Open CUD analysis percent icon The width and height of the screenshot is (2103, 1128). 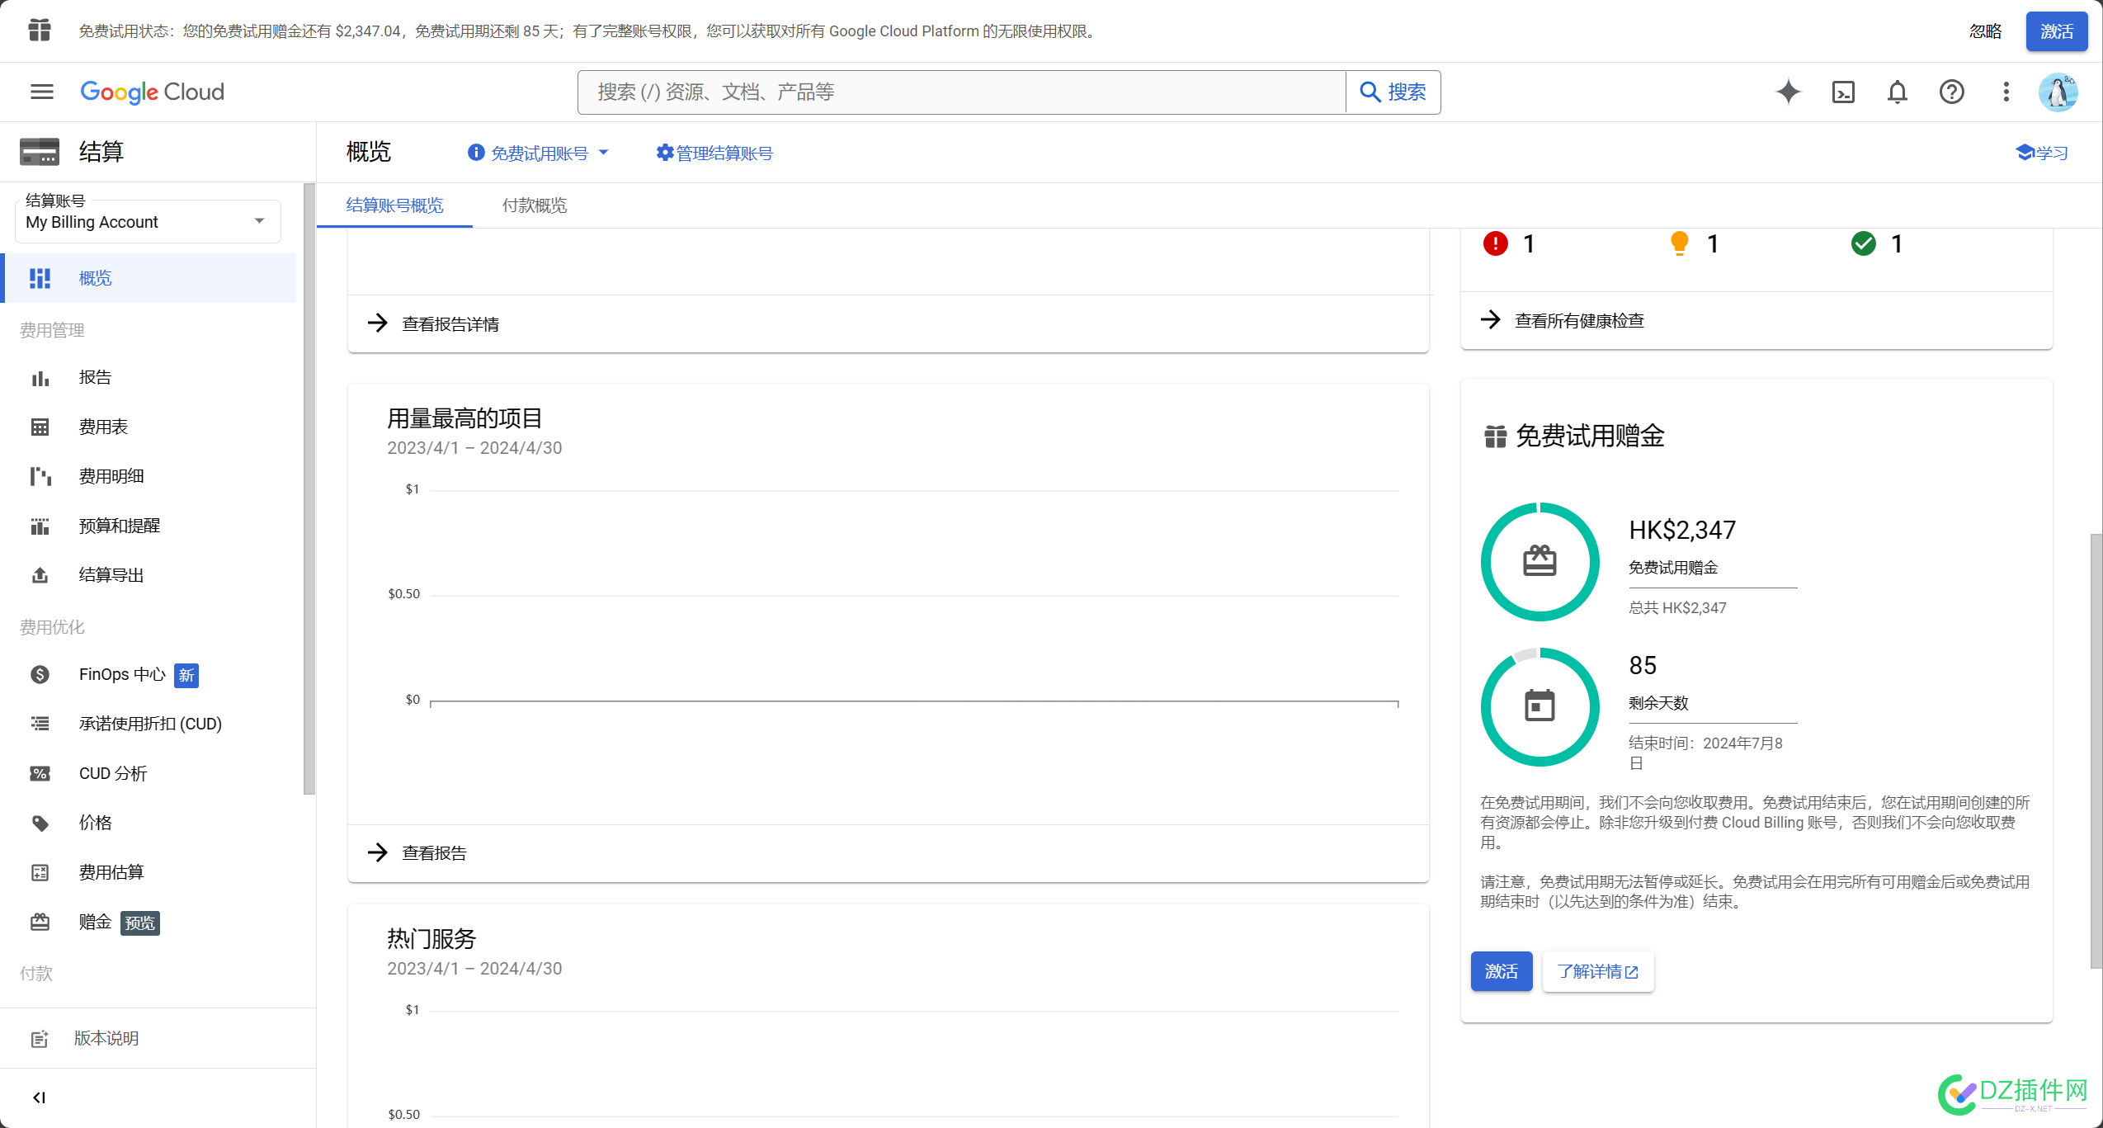point(40,774)
